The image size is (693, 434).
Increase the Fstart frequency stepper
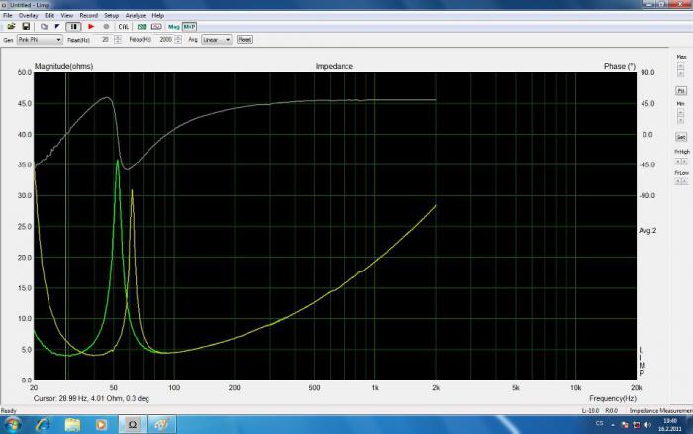click(118, 38)
